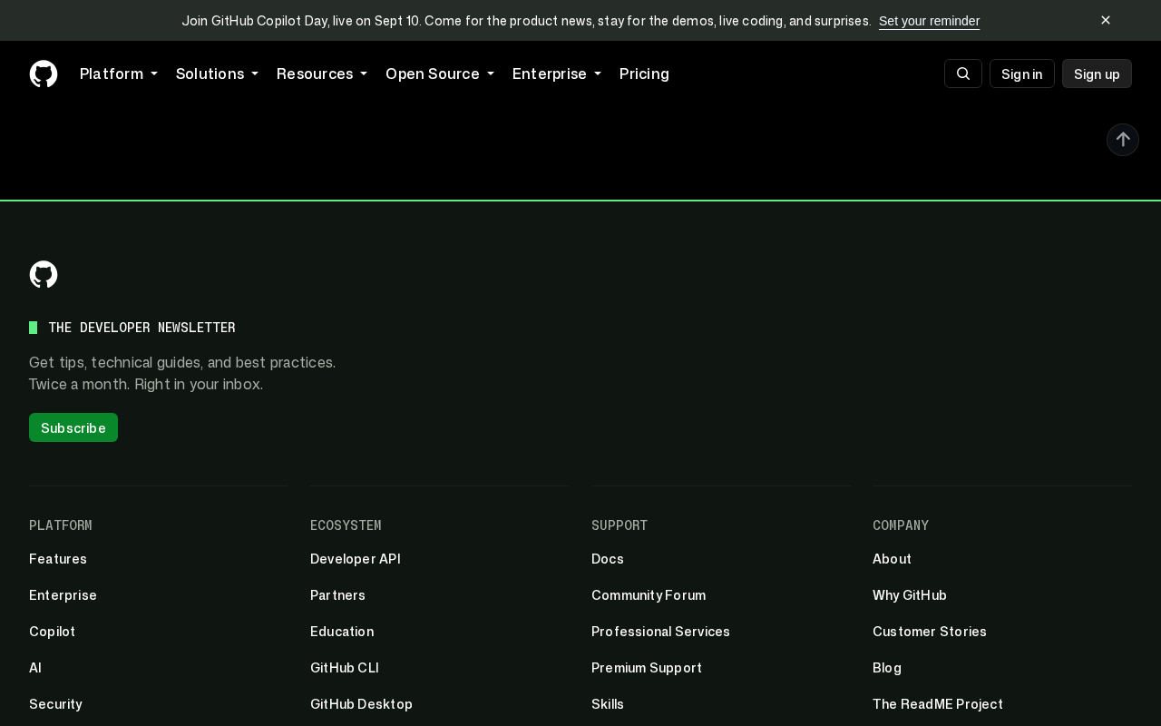1161x726 pixels.
Task: Expand the Solutions navigation dropdown
Action: [217, 74]
